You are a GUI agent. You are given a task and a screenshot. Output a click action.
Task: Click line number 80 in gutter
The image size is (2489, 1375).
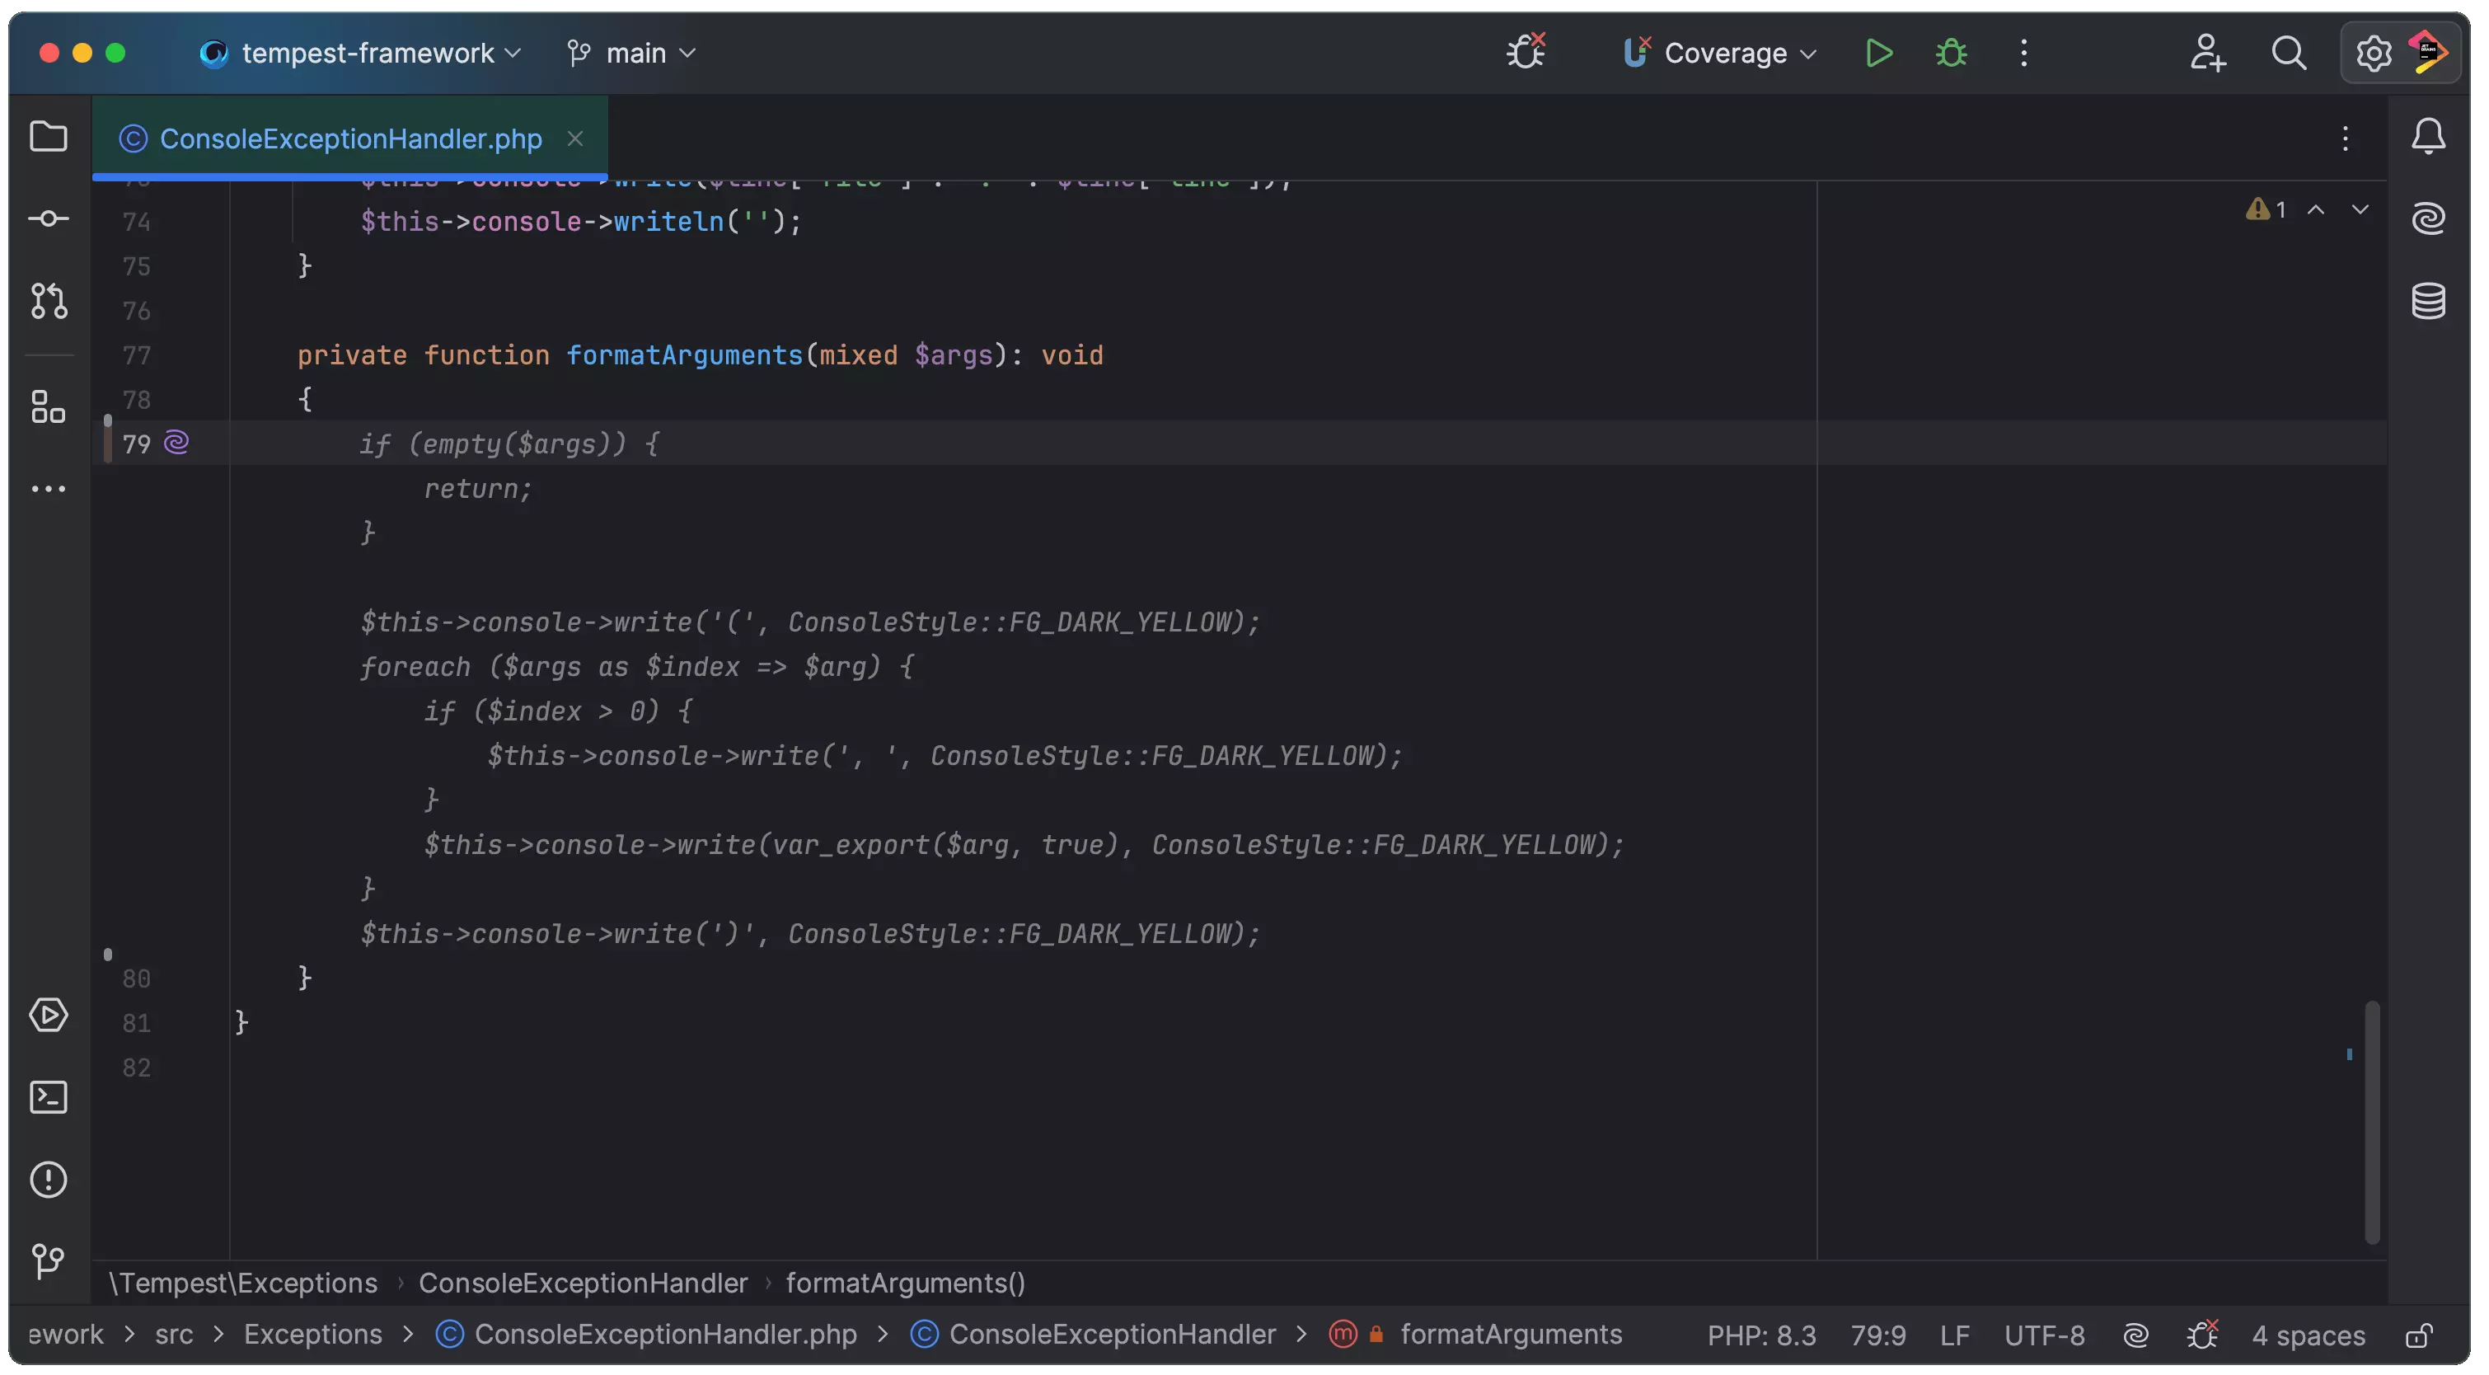(136, 978)
